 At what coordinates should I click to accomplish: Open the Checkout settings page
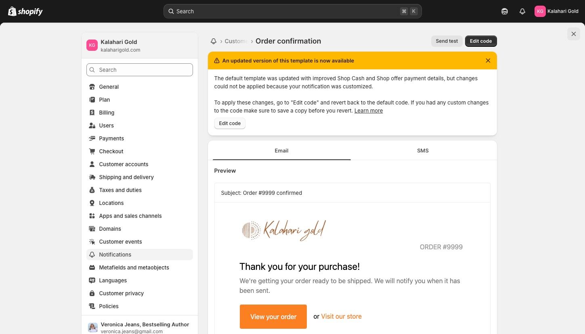(111, 151)
